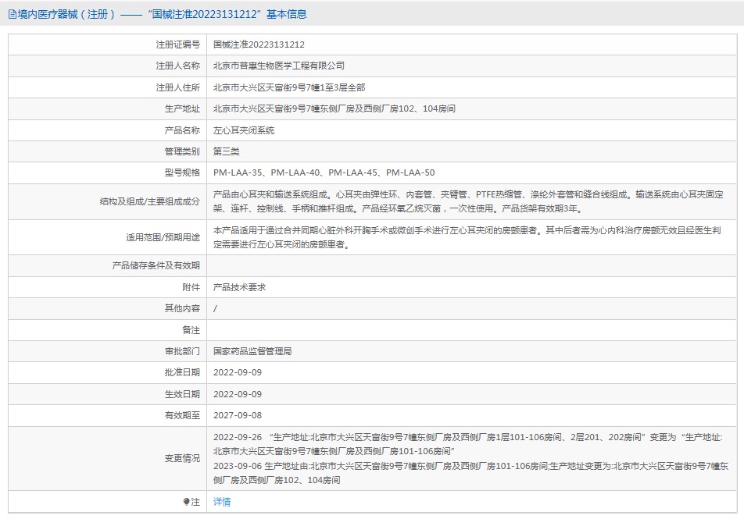The width and height of the screenshot is (744, 519).
Task: Click the 2023-09-06 change record entry
Action: (x=469, y=473)
